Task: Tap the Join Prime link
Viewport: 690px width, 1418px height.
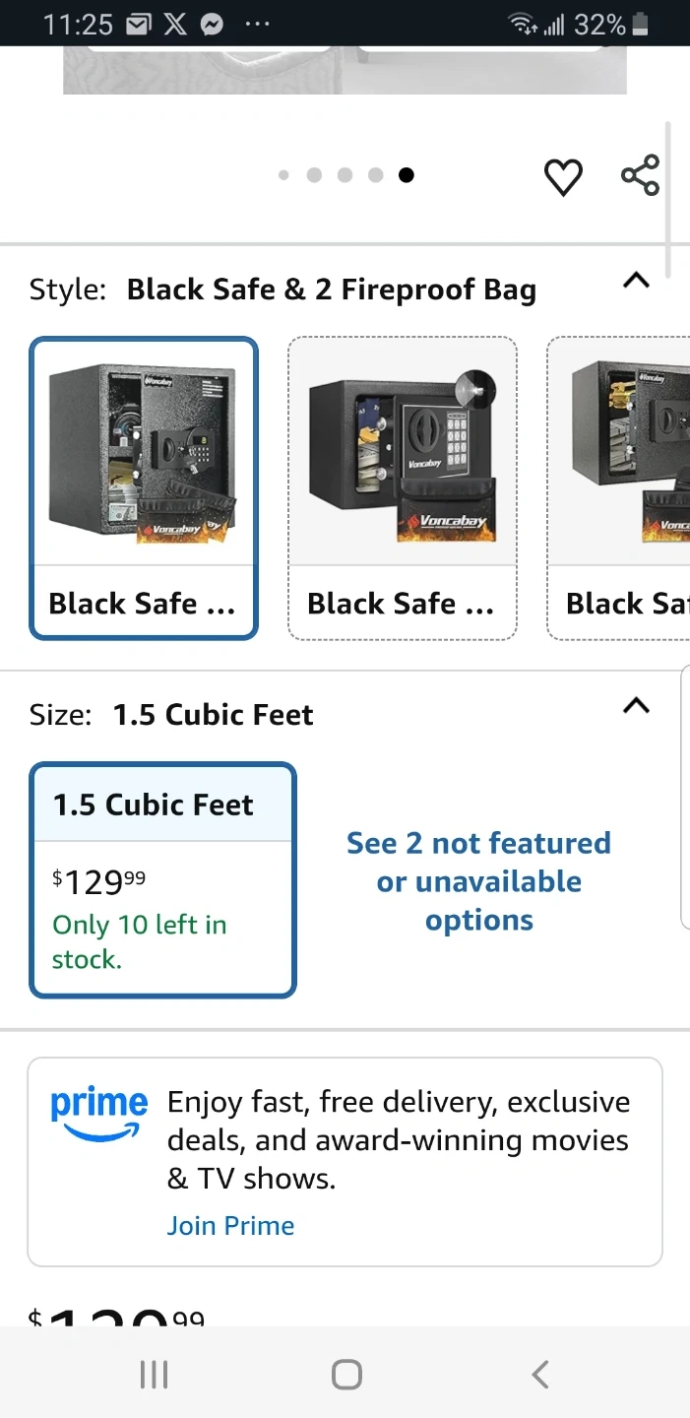Action: tap(230, 1225)
